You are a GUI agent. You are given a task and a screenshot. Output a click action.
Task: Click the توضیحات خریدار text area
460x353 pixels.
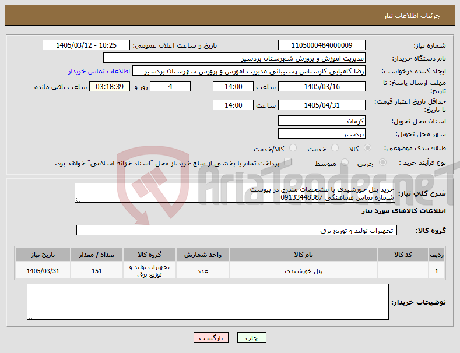point(208,302)
